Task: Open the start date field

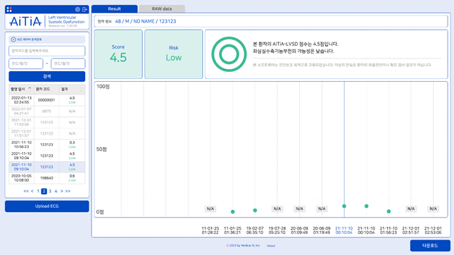Action: pos(26,63)
